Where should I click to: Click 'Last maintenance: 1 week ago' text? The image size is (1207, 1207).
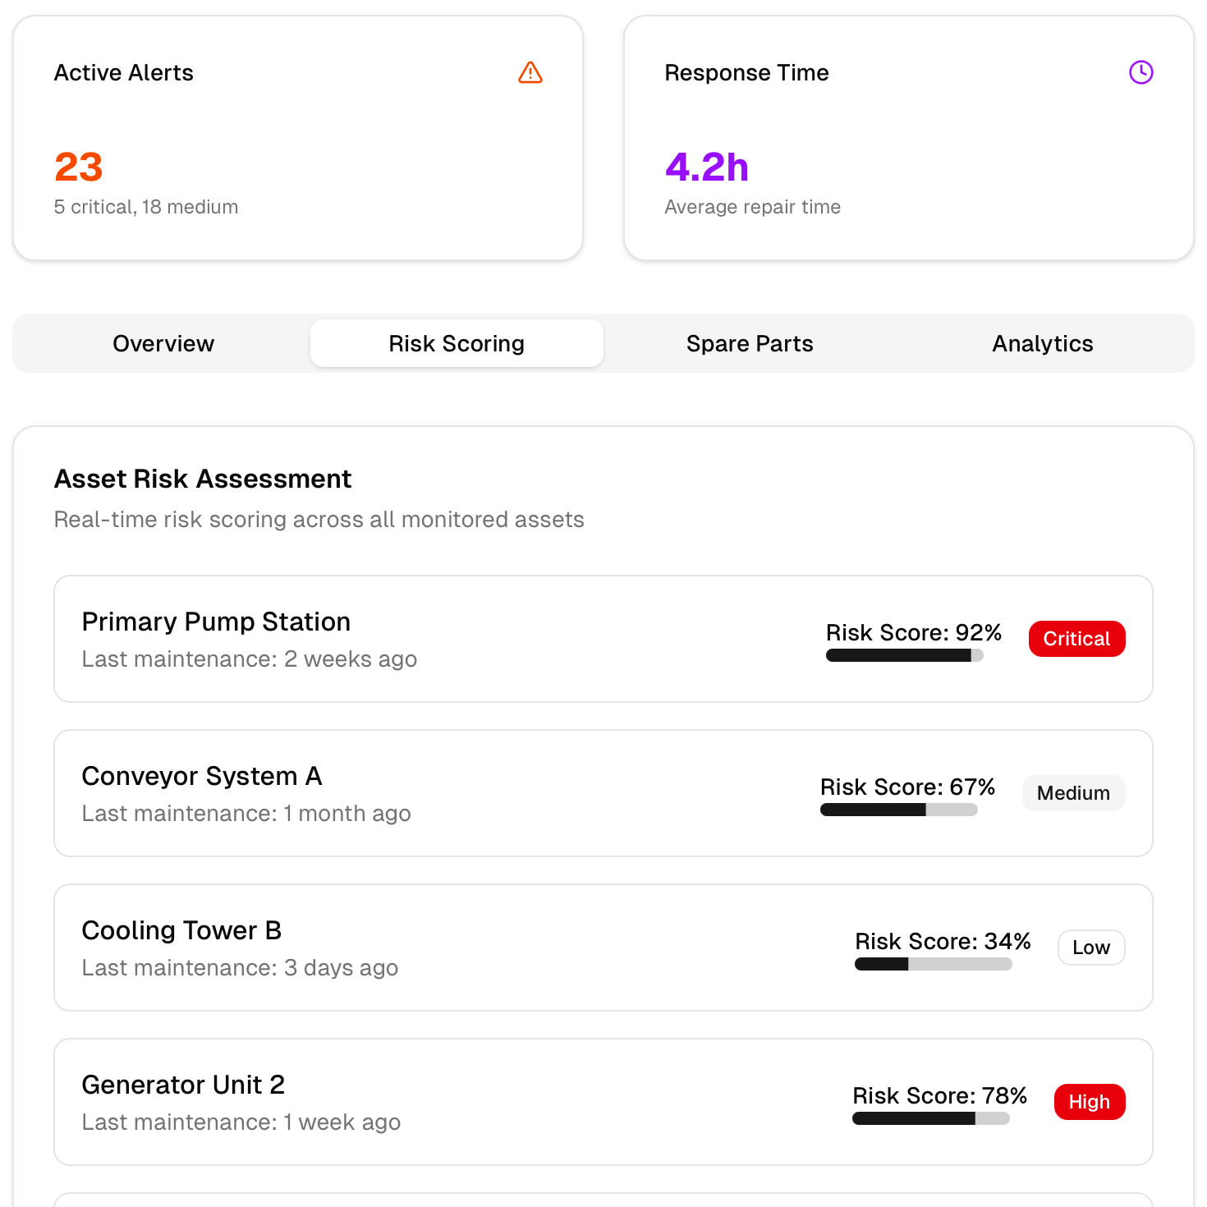(241, 1122)
